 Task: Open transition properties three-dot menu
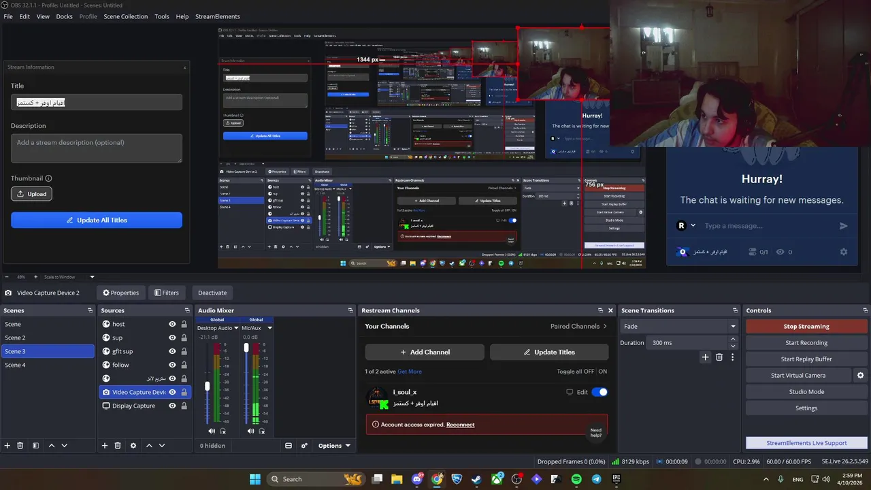732,357
